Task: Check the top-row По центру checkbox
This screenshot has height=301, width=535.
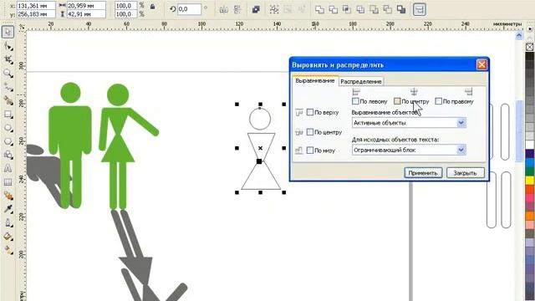Action: [x=397, y=101]
